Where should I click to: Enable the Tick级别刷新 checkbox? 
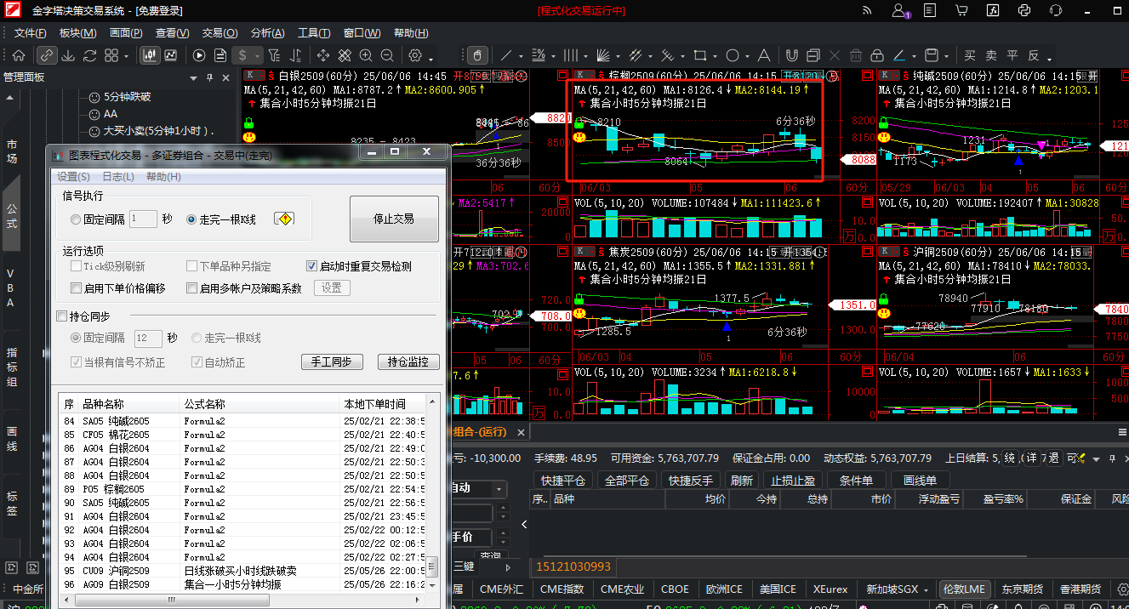[x=77, y=266]
